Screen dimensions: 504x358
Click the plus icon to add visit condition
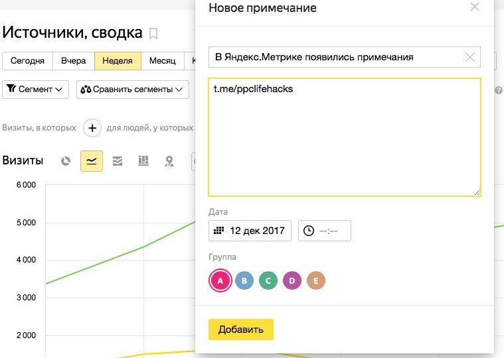(x=92, y=128)
